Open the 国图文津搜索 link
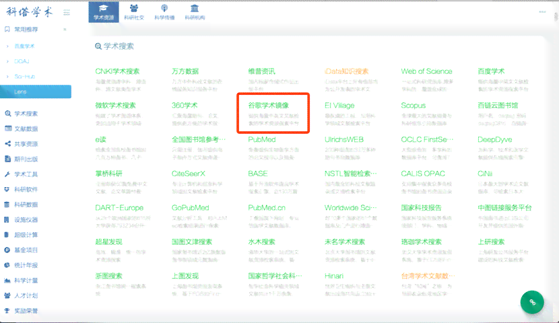This screenshot has height=323, width=559. click(192, 242)
